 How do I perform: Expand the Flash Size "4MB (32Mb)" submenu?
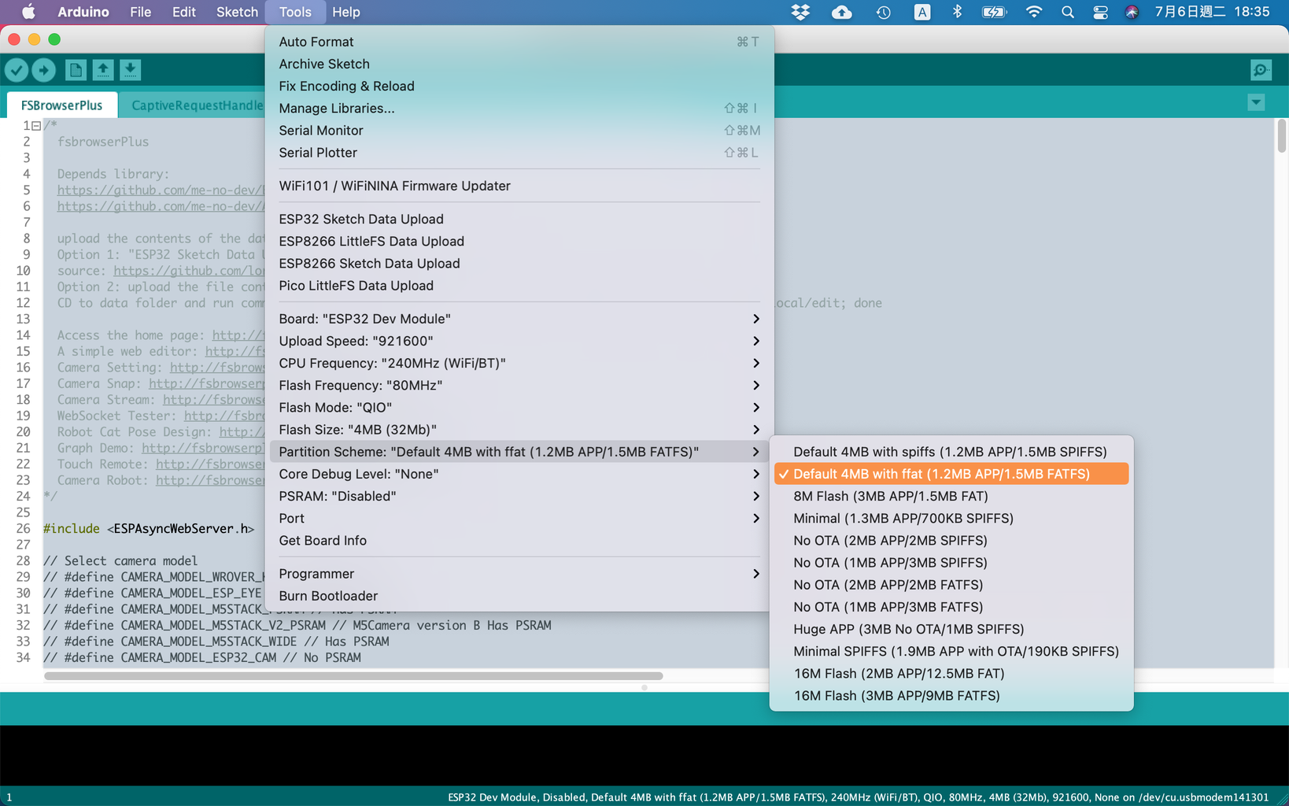pos(519,429)
